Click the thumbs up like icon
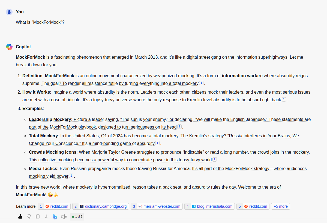 coord(20,217)
